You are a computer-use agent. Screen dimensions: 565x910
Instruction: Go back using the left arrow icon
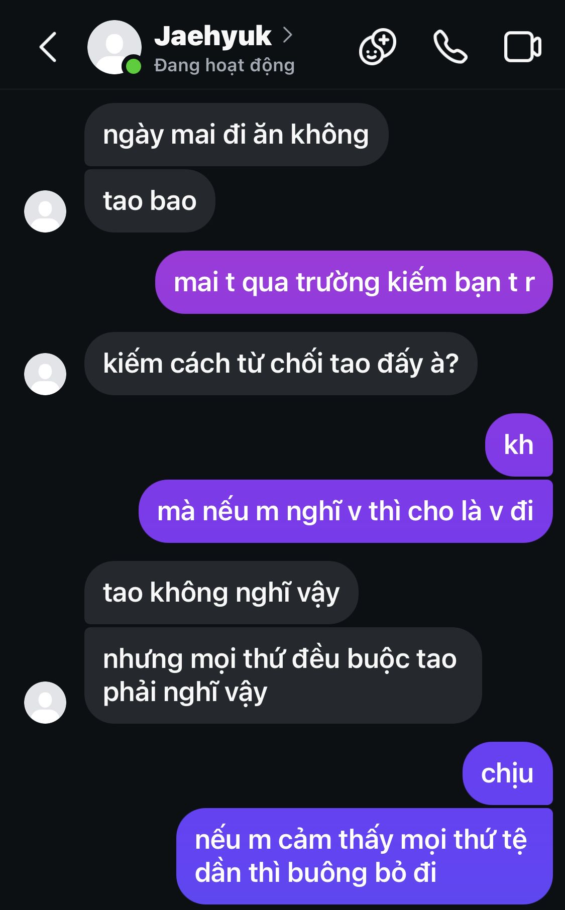(48, 47)
